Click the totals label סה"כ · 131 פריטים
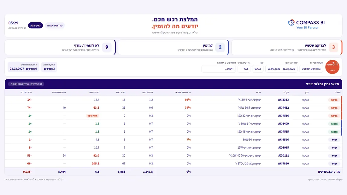The width and height of the screenshot is (347, 195). click(x=329, y=172)
